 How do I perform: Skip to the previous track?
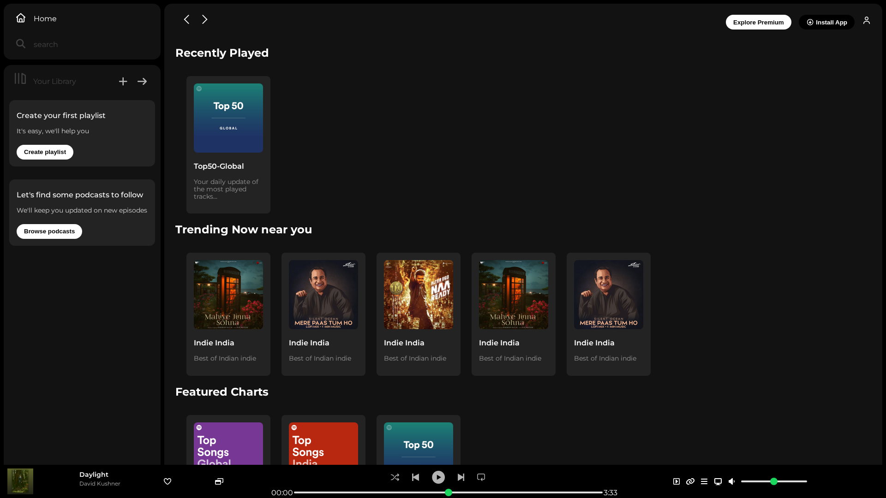click(x=415, y=477)
